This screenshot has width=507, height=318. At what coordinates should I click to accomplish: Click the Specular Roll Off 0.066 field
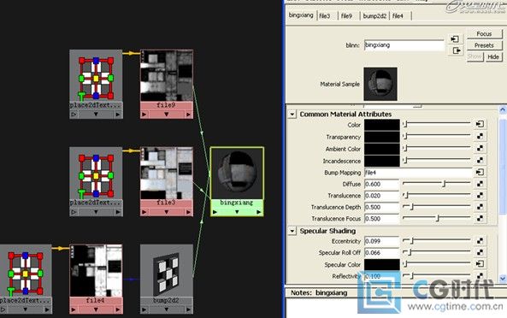[x=382, y=253]
